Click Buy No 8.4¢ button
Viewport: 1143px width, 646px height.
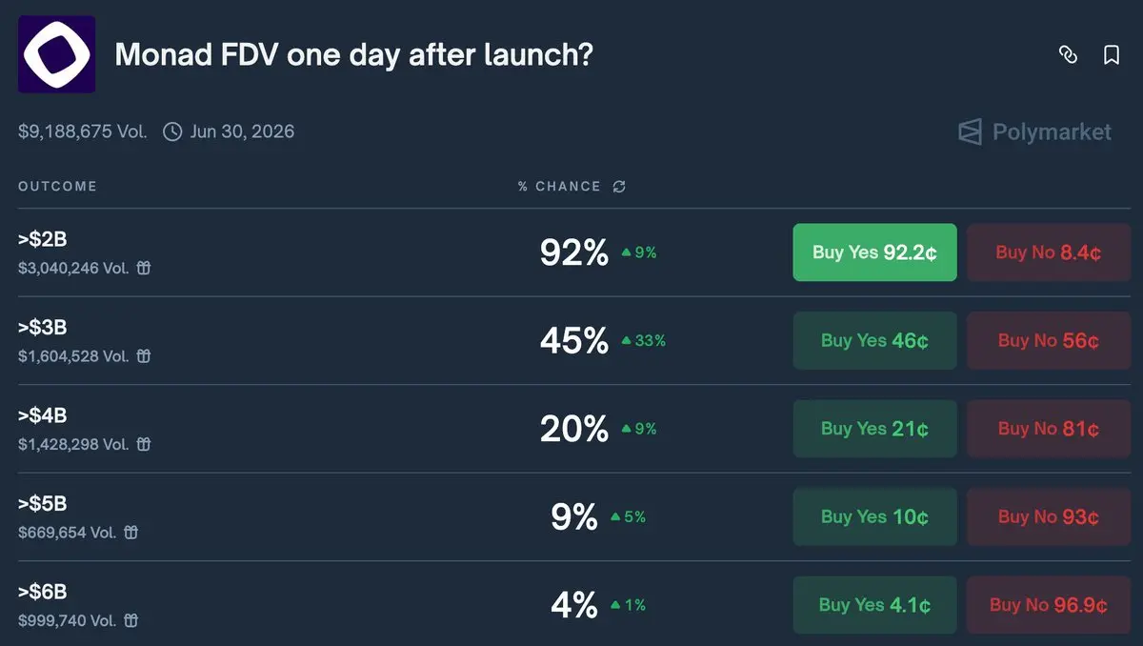pyautogui.click(x=1049, y=252)
